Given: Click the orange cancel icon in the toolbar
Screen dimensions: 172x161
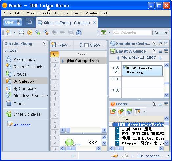Looking at the screenshot, I should pos(30,33).
